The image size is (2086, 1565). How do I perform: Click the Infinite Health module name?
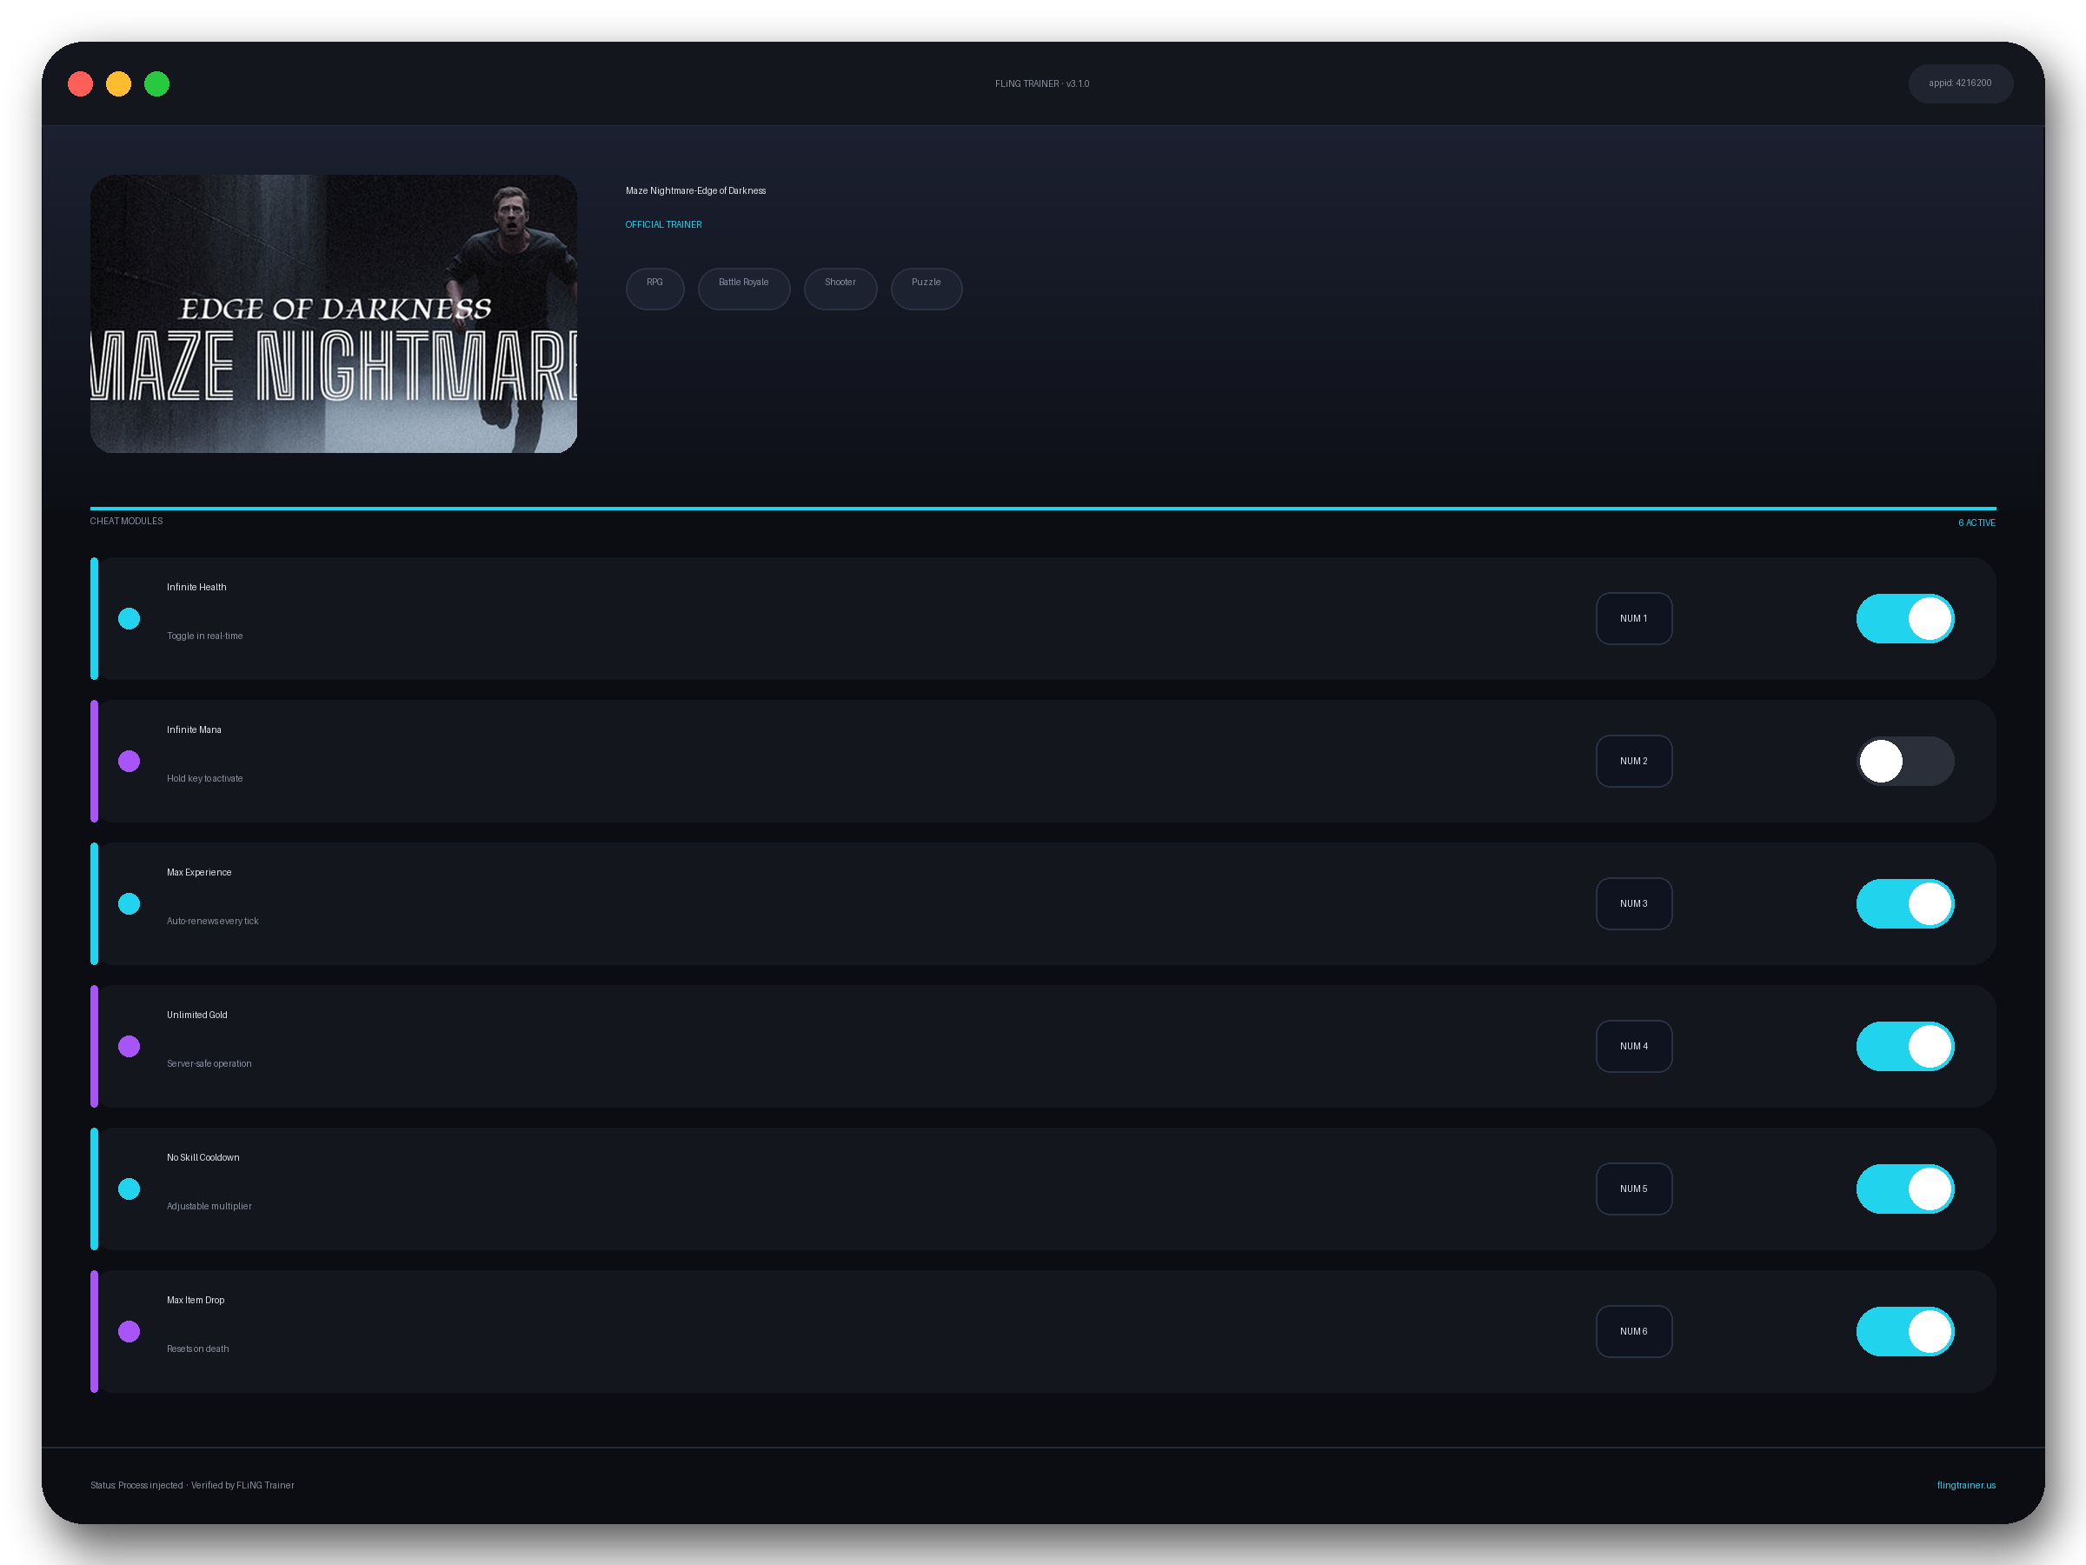pyautogui.click(x=196, y=587)
